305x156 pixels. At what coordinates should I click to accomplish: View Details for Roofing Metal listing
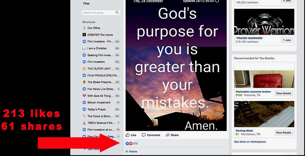point(284,133)
